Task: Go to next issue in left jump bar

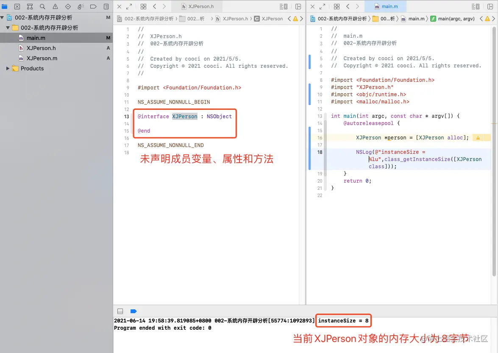Action: click(301, 19)
